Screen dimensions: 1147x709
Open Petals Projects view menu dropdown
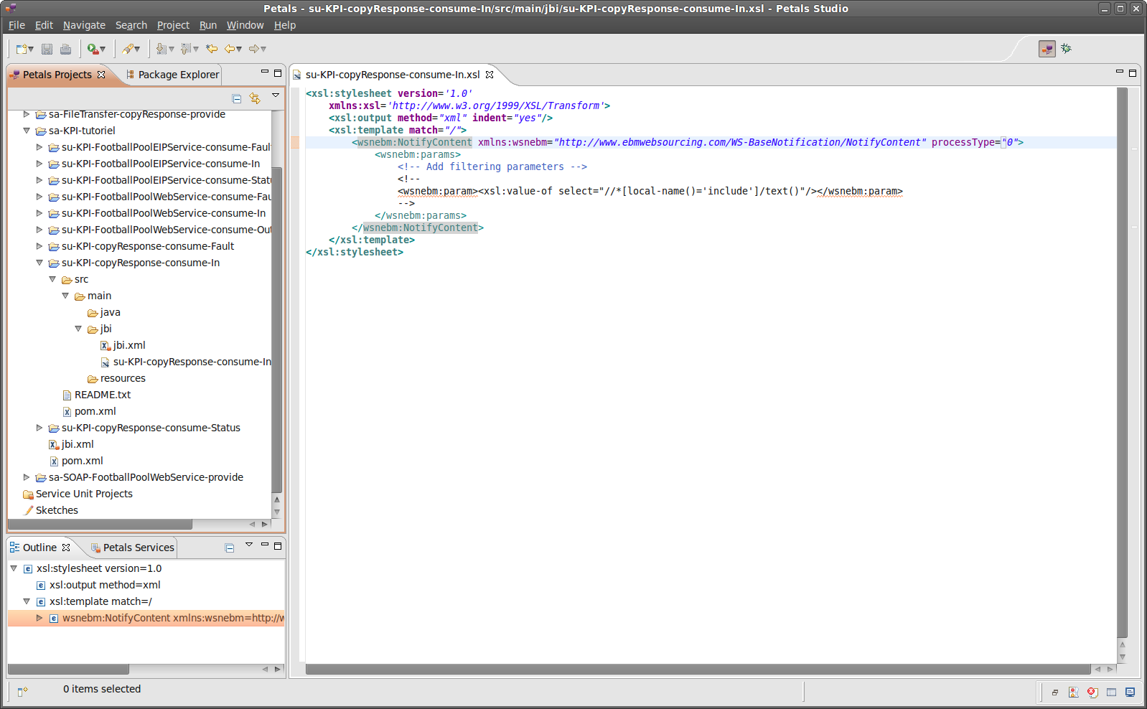(276, 95)
